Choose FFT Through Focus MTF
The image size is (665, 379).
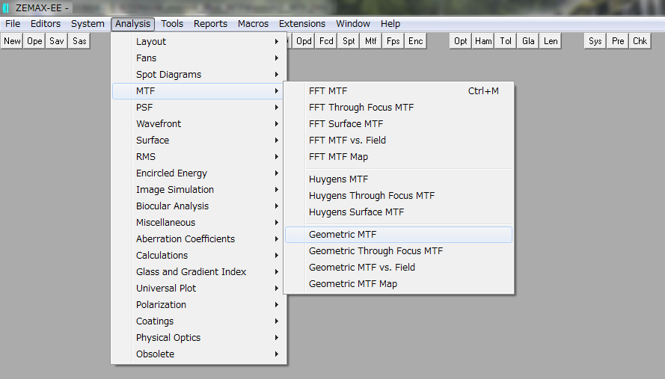399,108
